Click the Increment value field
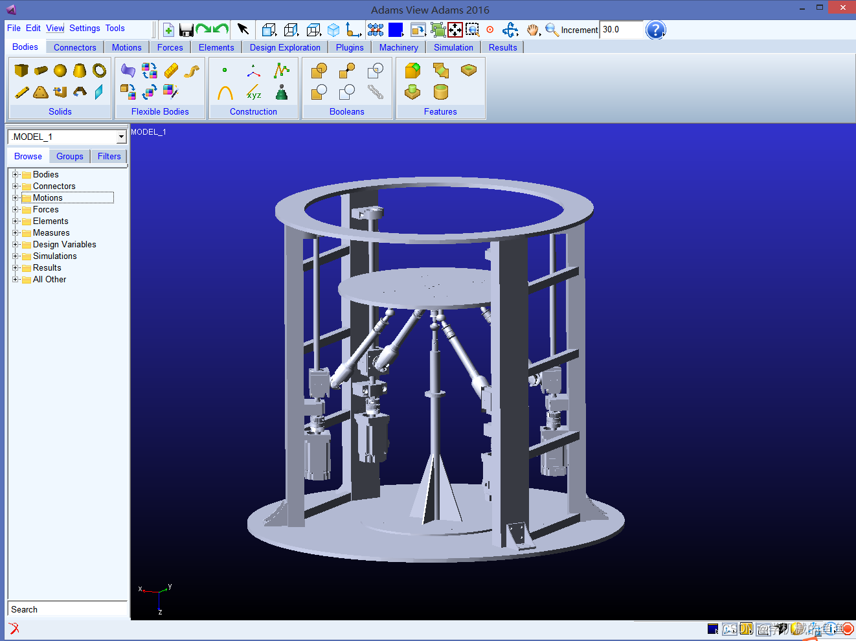The image size is (856, 641). [620, 30]
